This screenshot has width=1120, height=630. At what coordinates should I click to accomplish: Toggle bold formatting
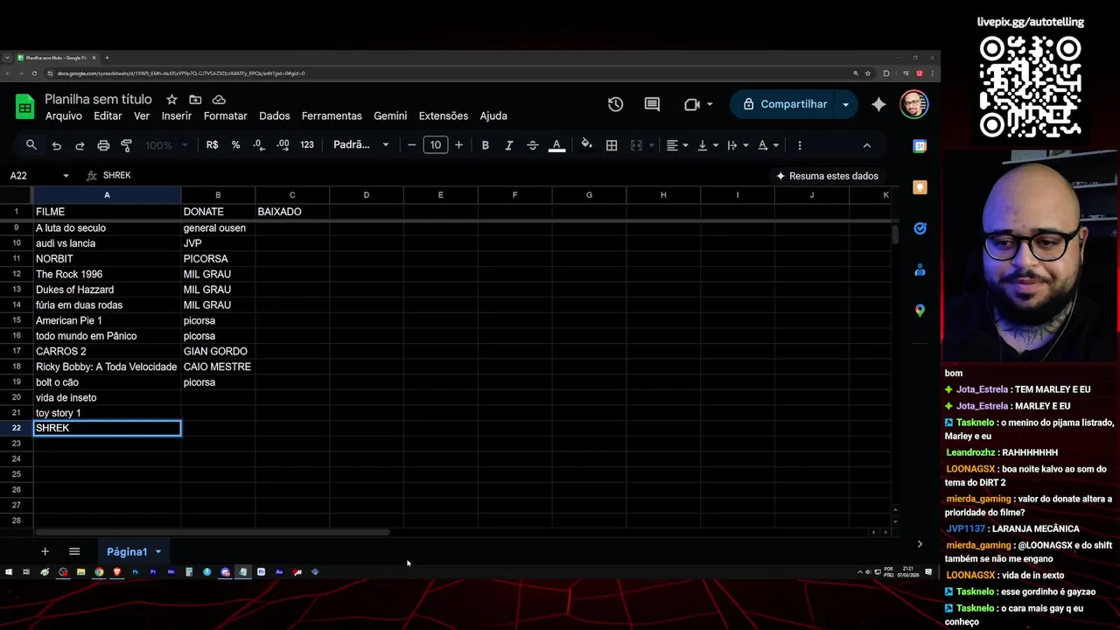[x=486, y=145]
